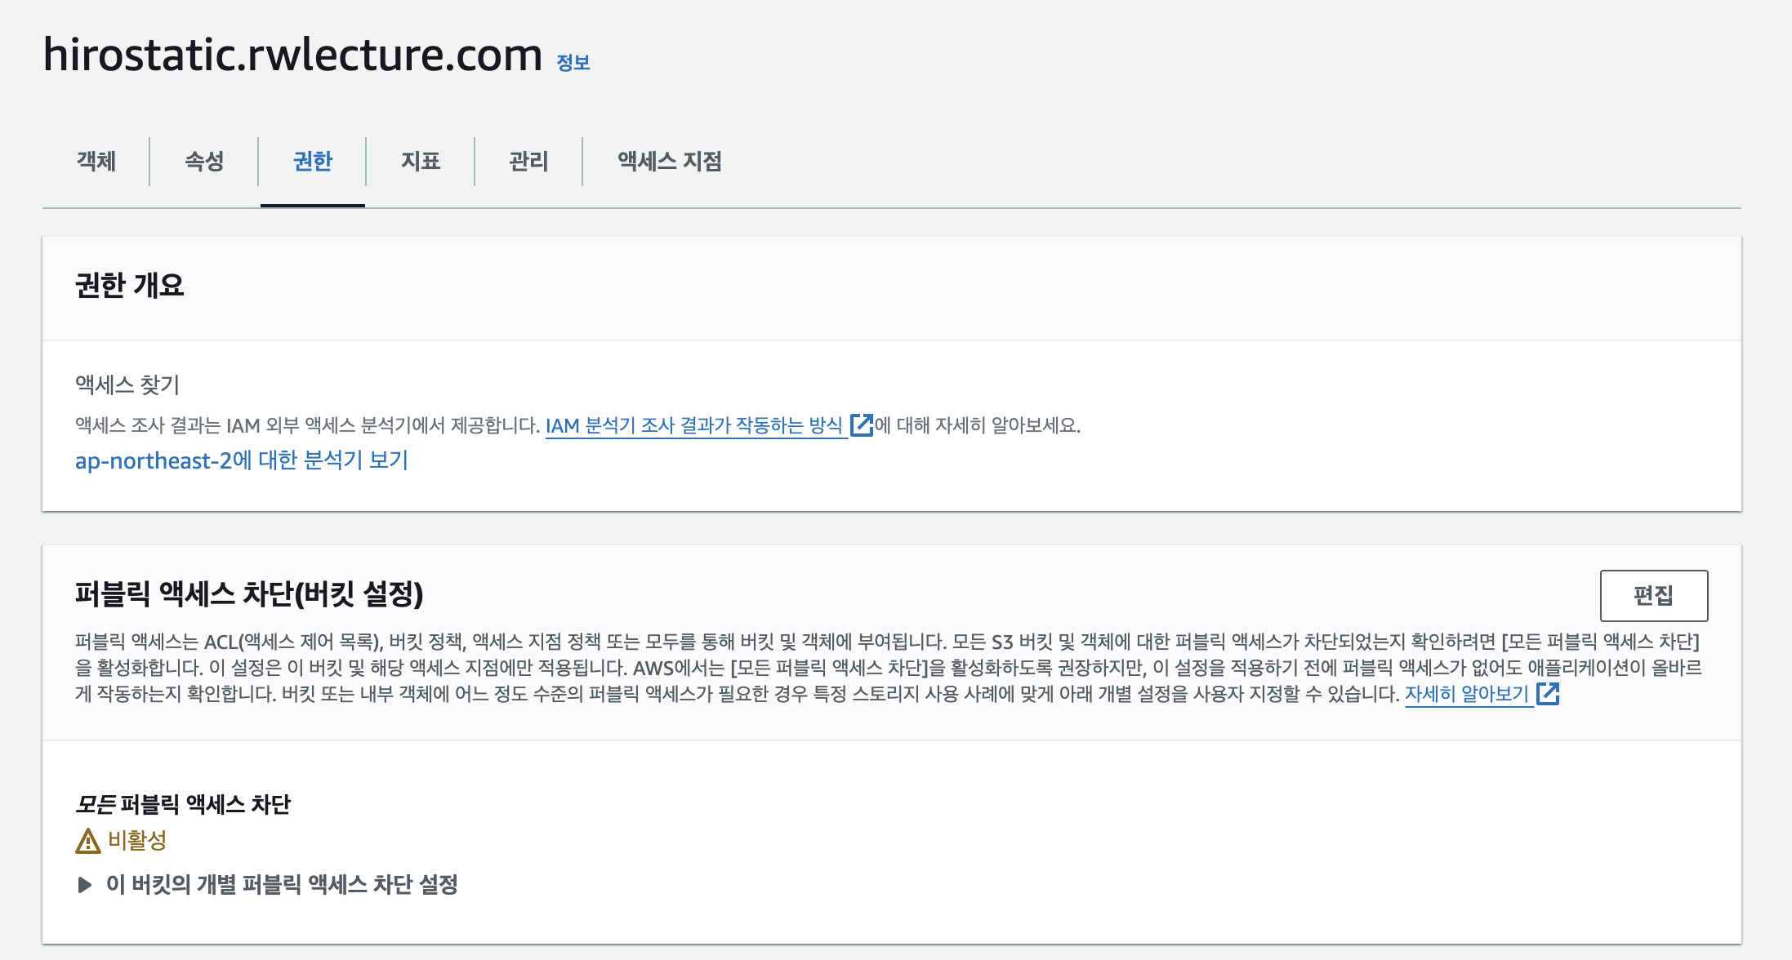Click the 편집 button for public access block
This screenshot has height=960, width=1792.
(x=1653, y=596)
